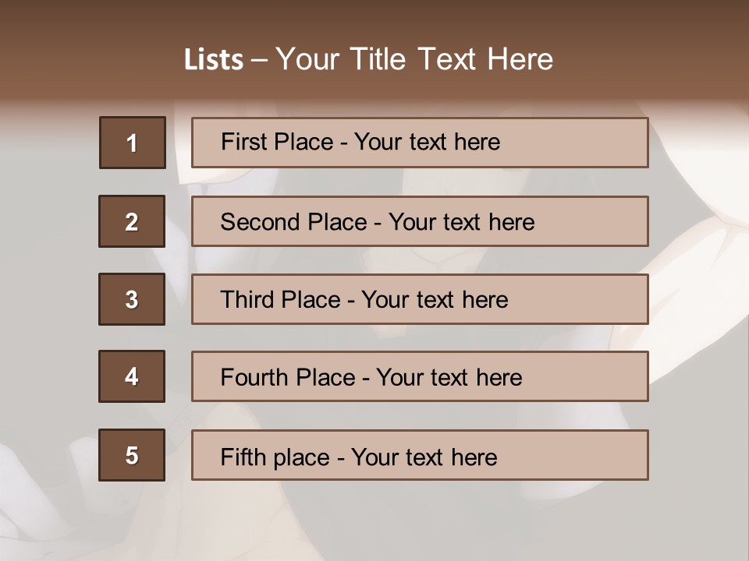Click the words "Second Place" in the list
Viewport: 749px width, 561px height.
293,222
